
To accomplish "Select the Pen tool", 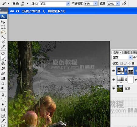I will coord(3,94).
